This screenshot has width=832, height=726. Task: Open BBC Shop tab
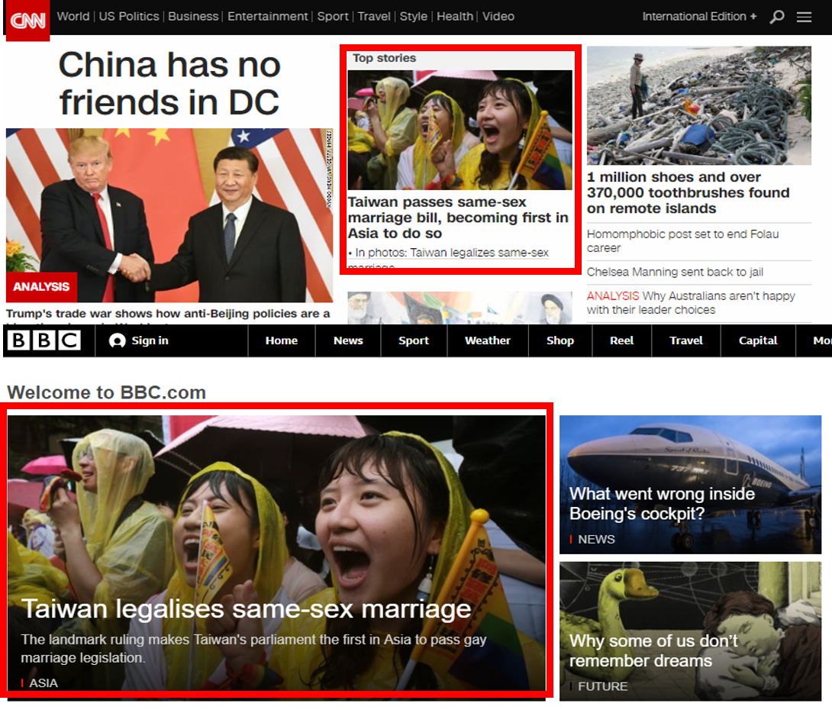click(560, 340)
